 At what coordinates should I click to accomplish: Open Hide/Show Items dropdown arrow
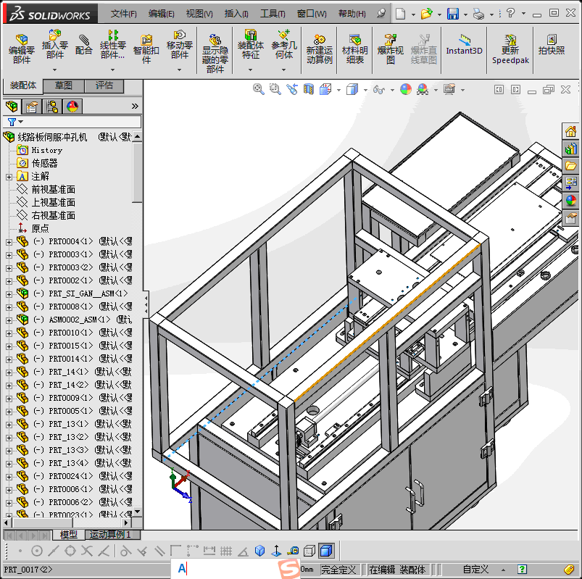(392, 90)
